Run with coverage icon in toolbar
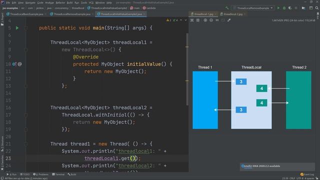 [x=290, y=8]
